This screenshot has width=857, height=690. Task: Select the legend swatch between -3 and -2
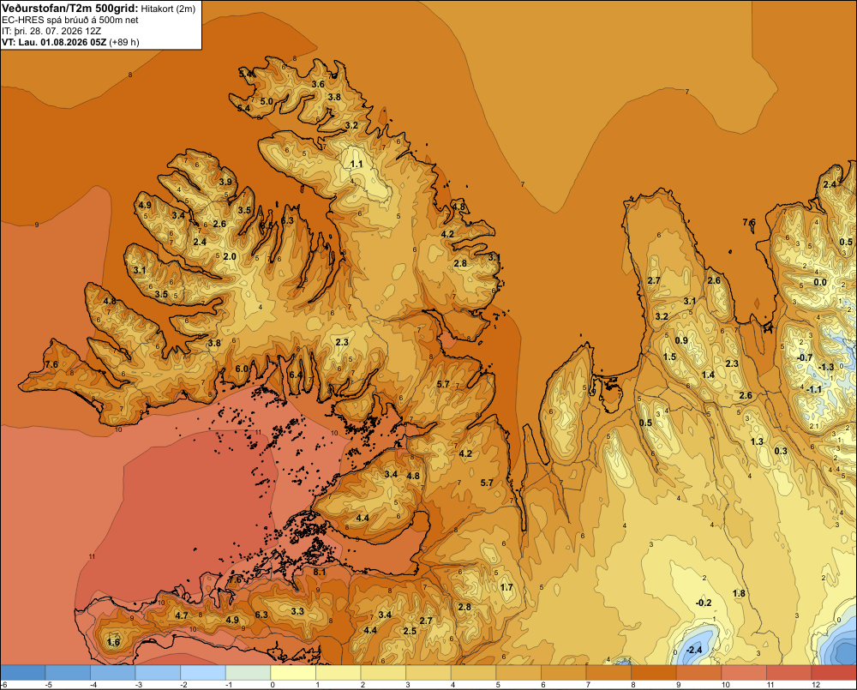[158, 672]
